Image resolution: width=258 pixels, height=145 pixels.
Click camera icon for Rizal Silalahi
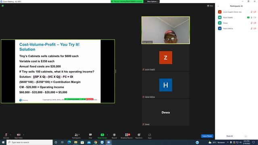click(x=255, y=17)
